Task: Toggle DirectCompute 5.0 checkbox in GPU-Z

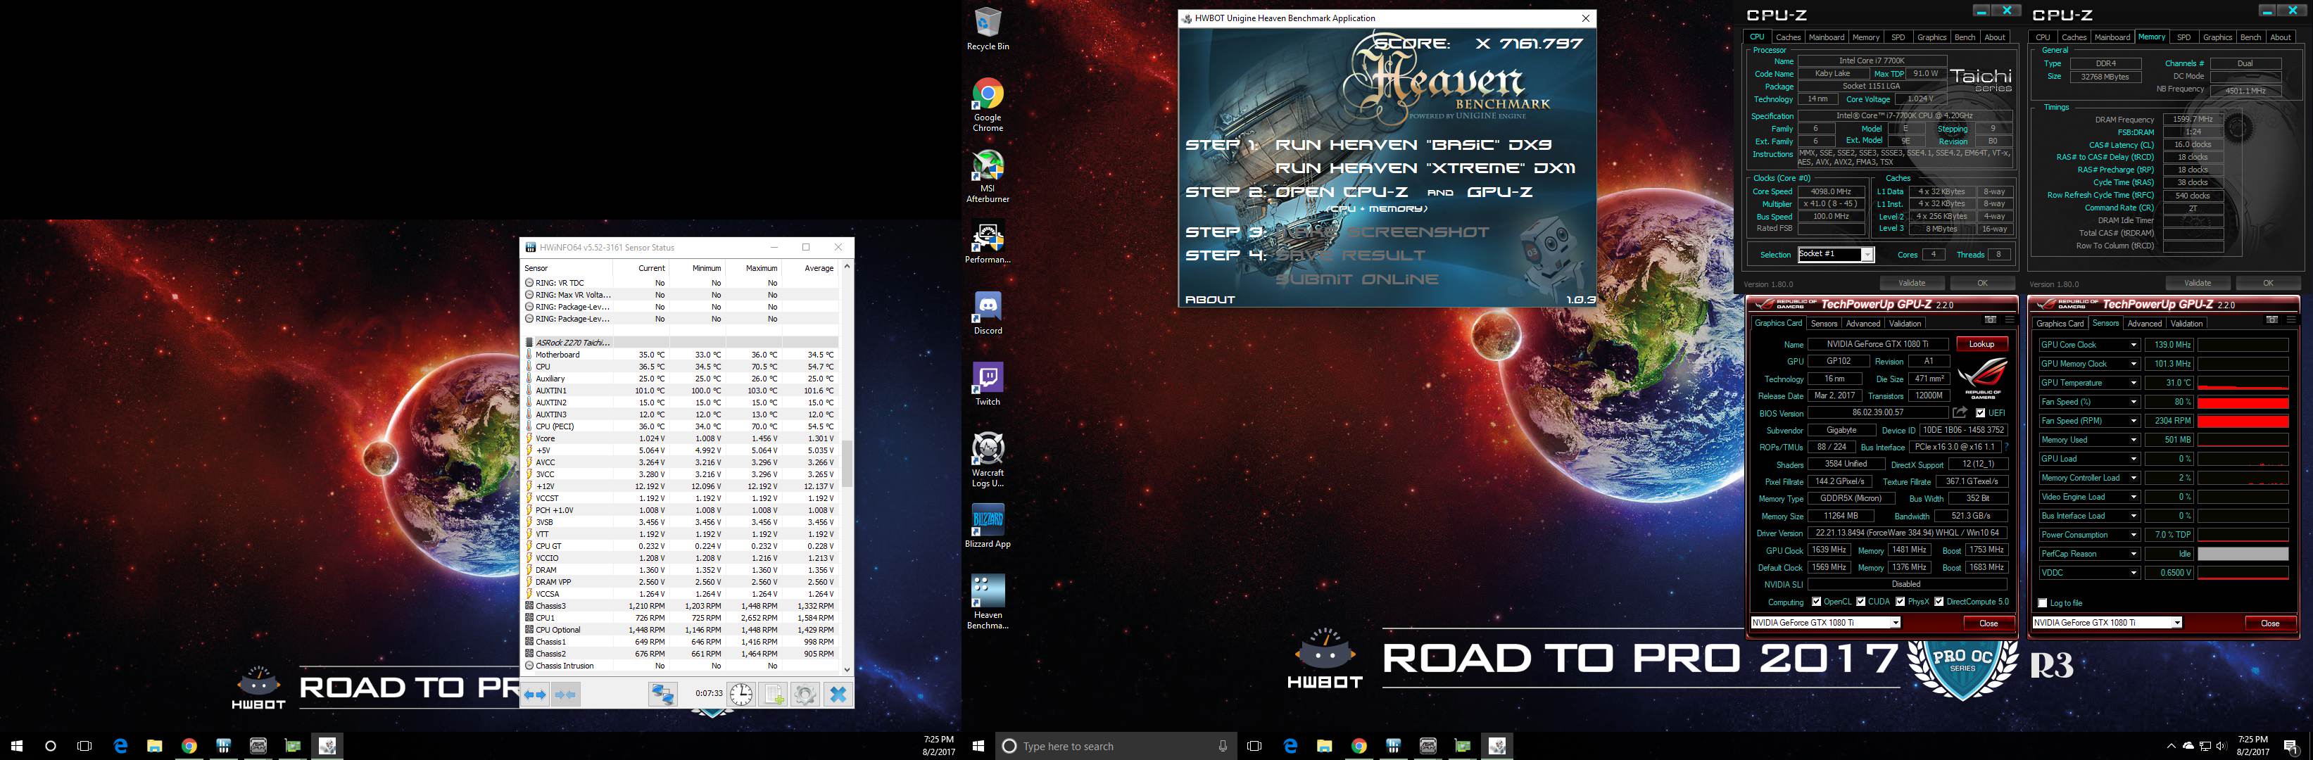Action: click(x=1939, y=602)
